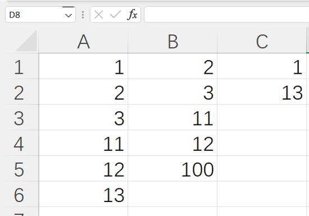Select column A header
Image resolution: width=309 pixels, height=216 pixels.
pos(84,42)
